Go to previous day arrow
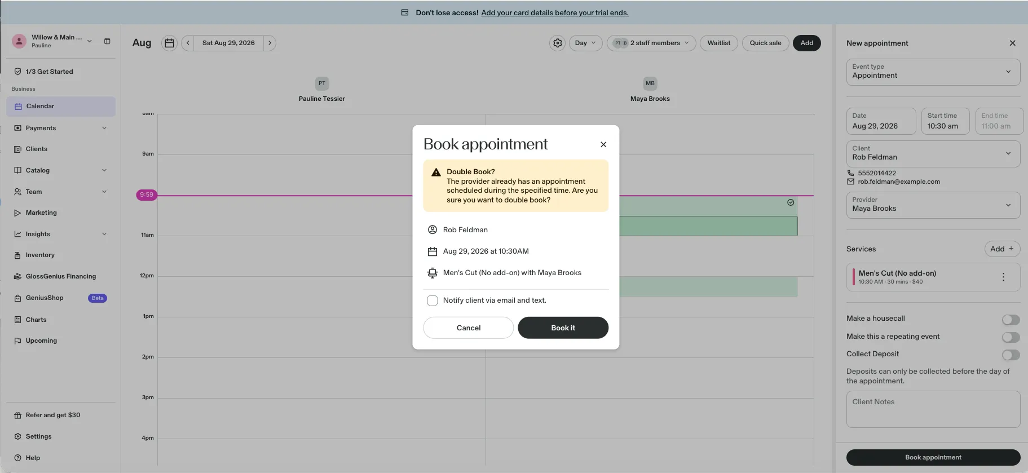The width and height of the screenshot is (1028, 473). pyautogui.click(x=188, y=43)
